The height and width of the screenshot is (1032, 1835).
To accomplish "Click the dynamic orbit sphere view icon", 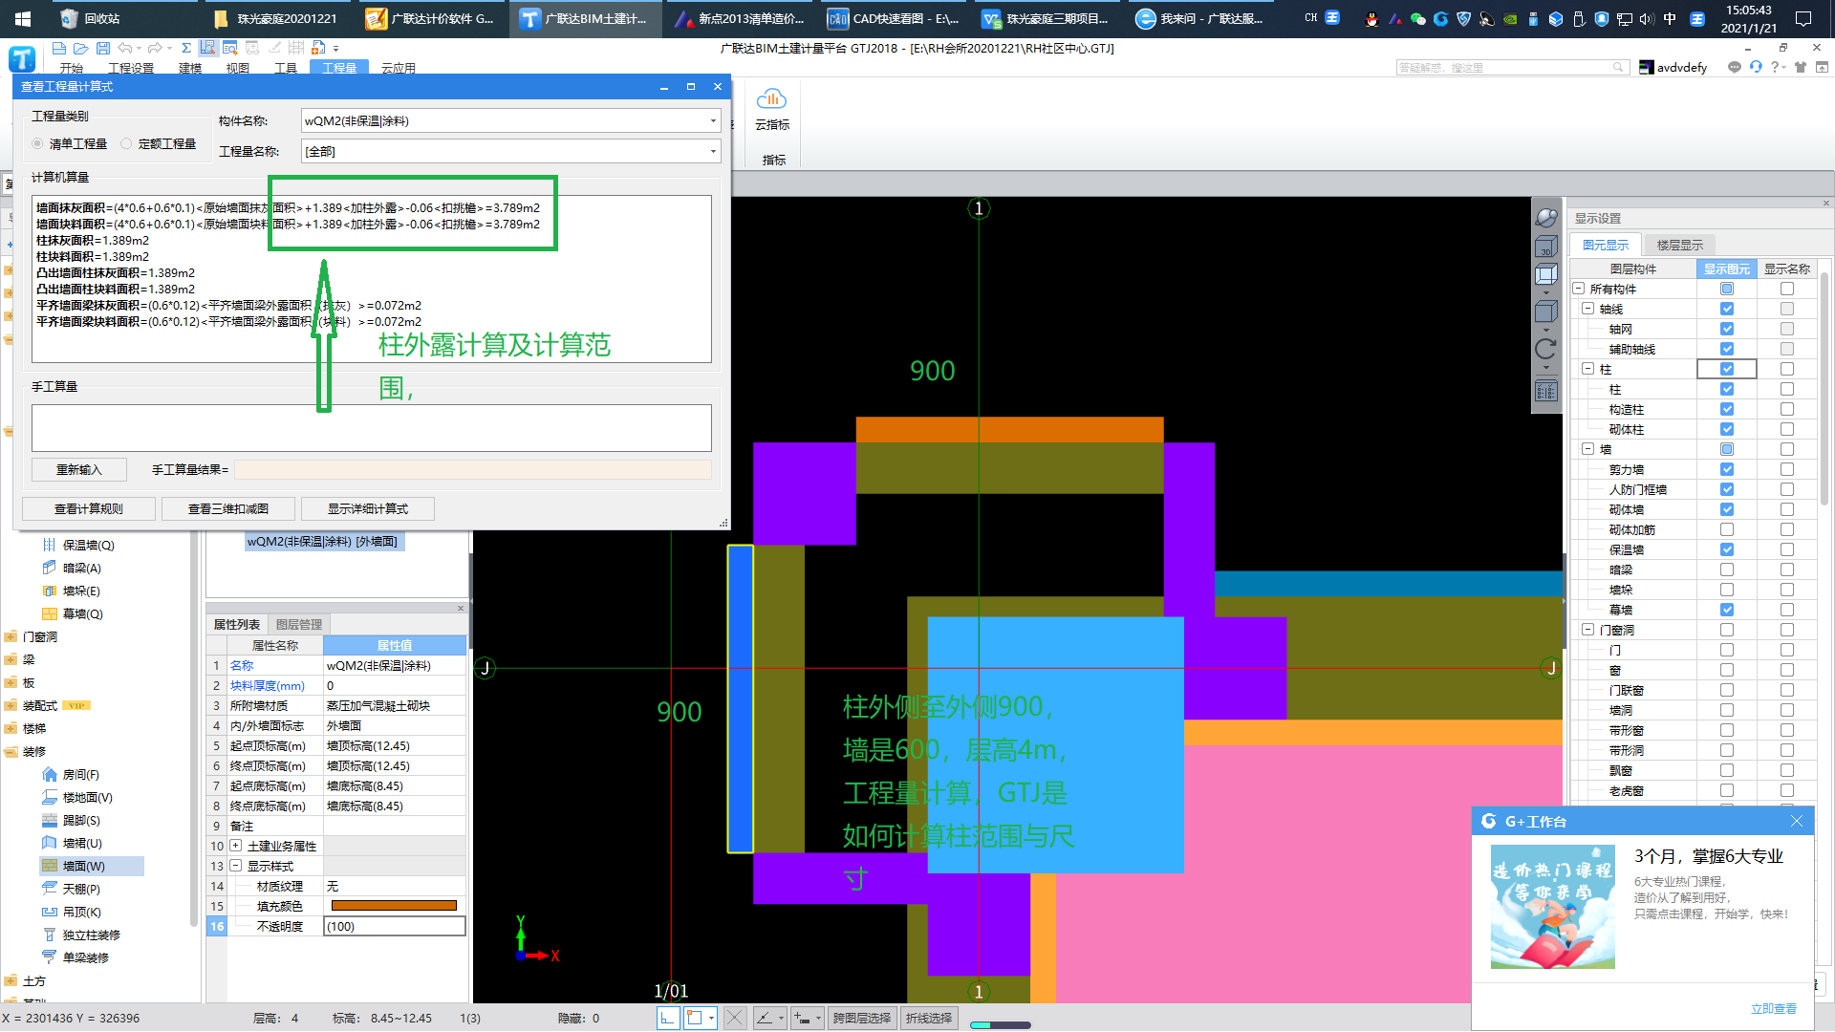I will point(1545,218).
